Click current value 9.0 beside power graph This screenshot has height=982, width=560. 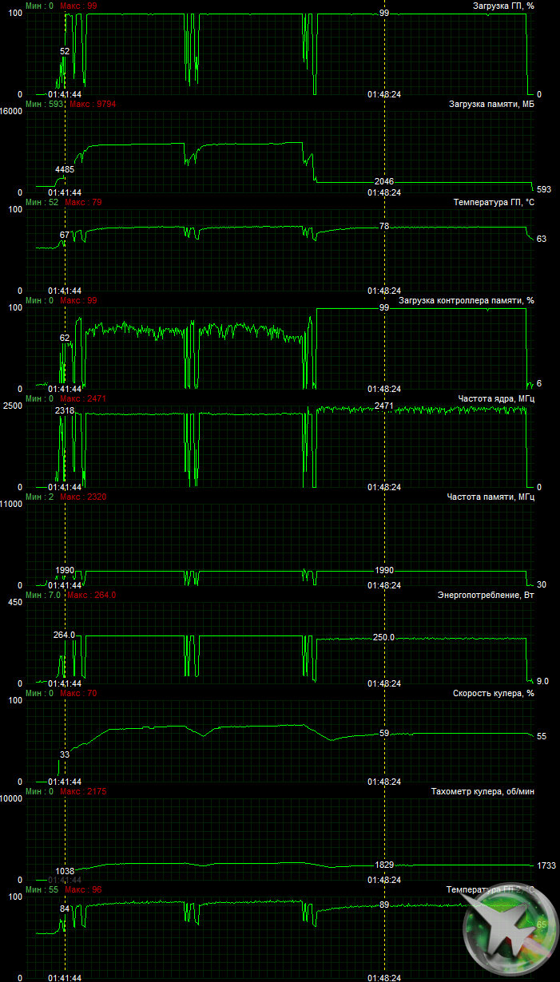pyautogui.click(x=543, y=681)
